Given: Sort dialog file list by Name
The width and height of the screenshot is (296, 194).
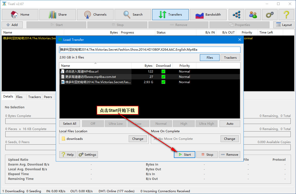Looking at the screenshot, I should 95,66.
